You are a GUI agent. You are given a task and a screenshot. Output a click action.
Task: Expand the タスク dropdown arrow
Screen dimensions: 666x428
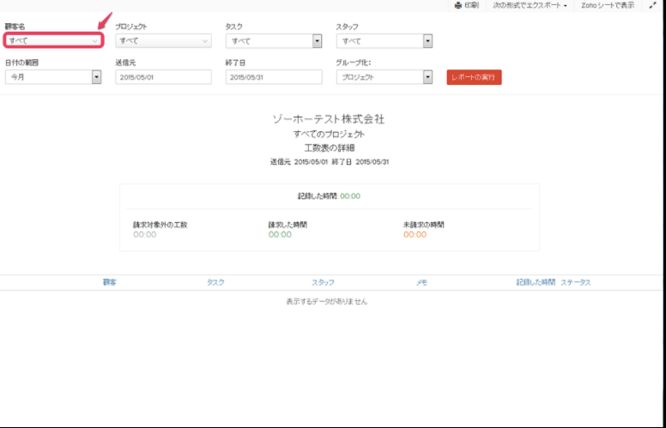click(x=317, y=41)
